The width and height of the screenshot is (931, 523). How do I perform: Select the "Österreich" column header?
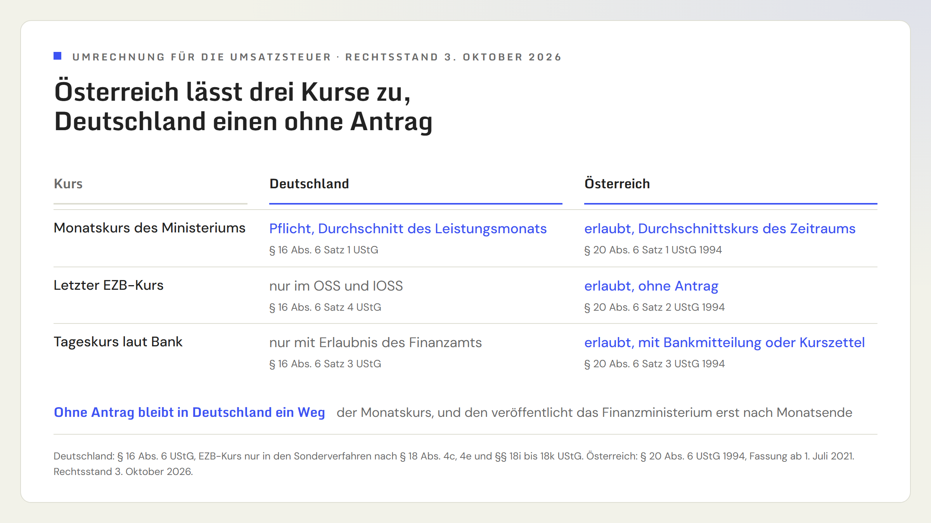click(x=617, y=184)
